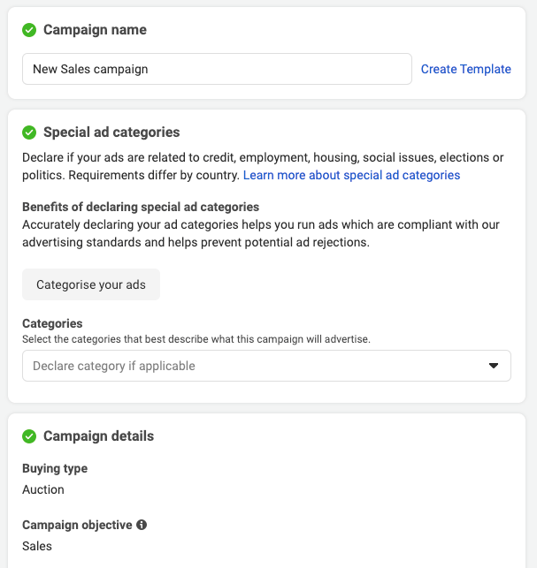Click the Select the categories helper text
This screenshot has height=568, width=537.
pyautogui.click(x=196, y=339)
